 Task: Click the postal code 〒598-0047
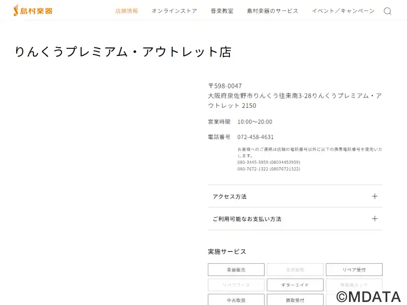tap(225, 86)
